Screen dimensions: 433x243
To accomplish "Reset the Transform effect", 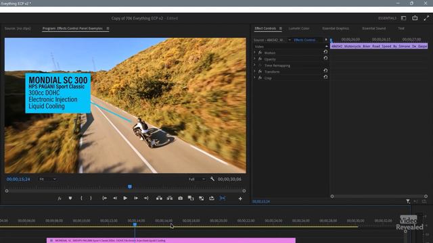I will click(325, 70).
